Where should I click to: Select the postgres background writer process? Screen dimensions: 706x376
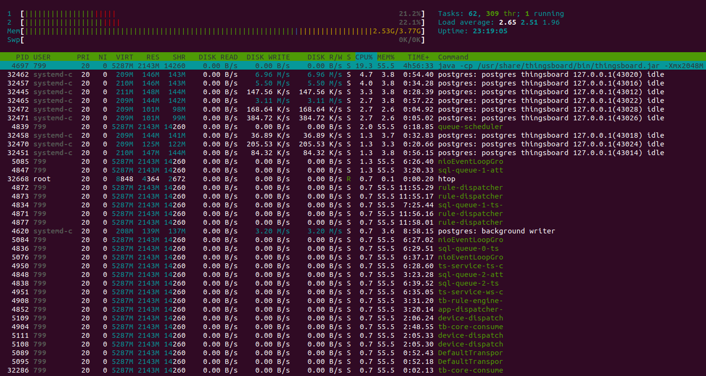[x=496, y=231]
